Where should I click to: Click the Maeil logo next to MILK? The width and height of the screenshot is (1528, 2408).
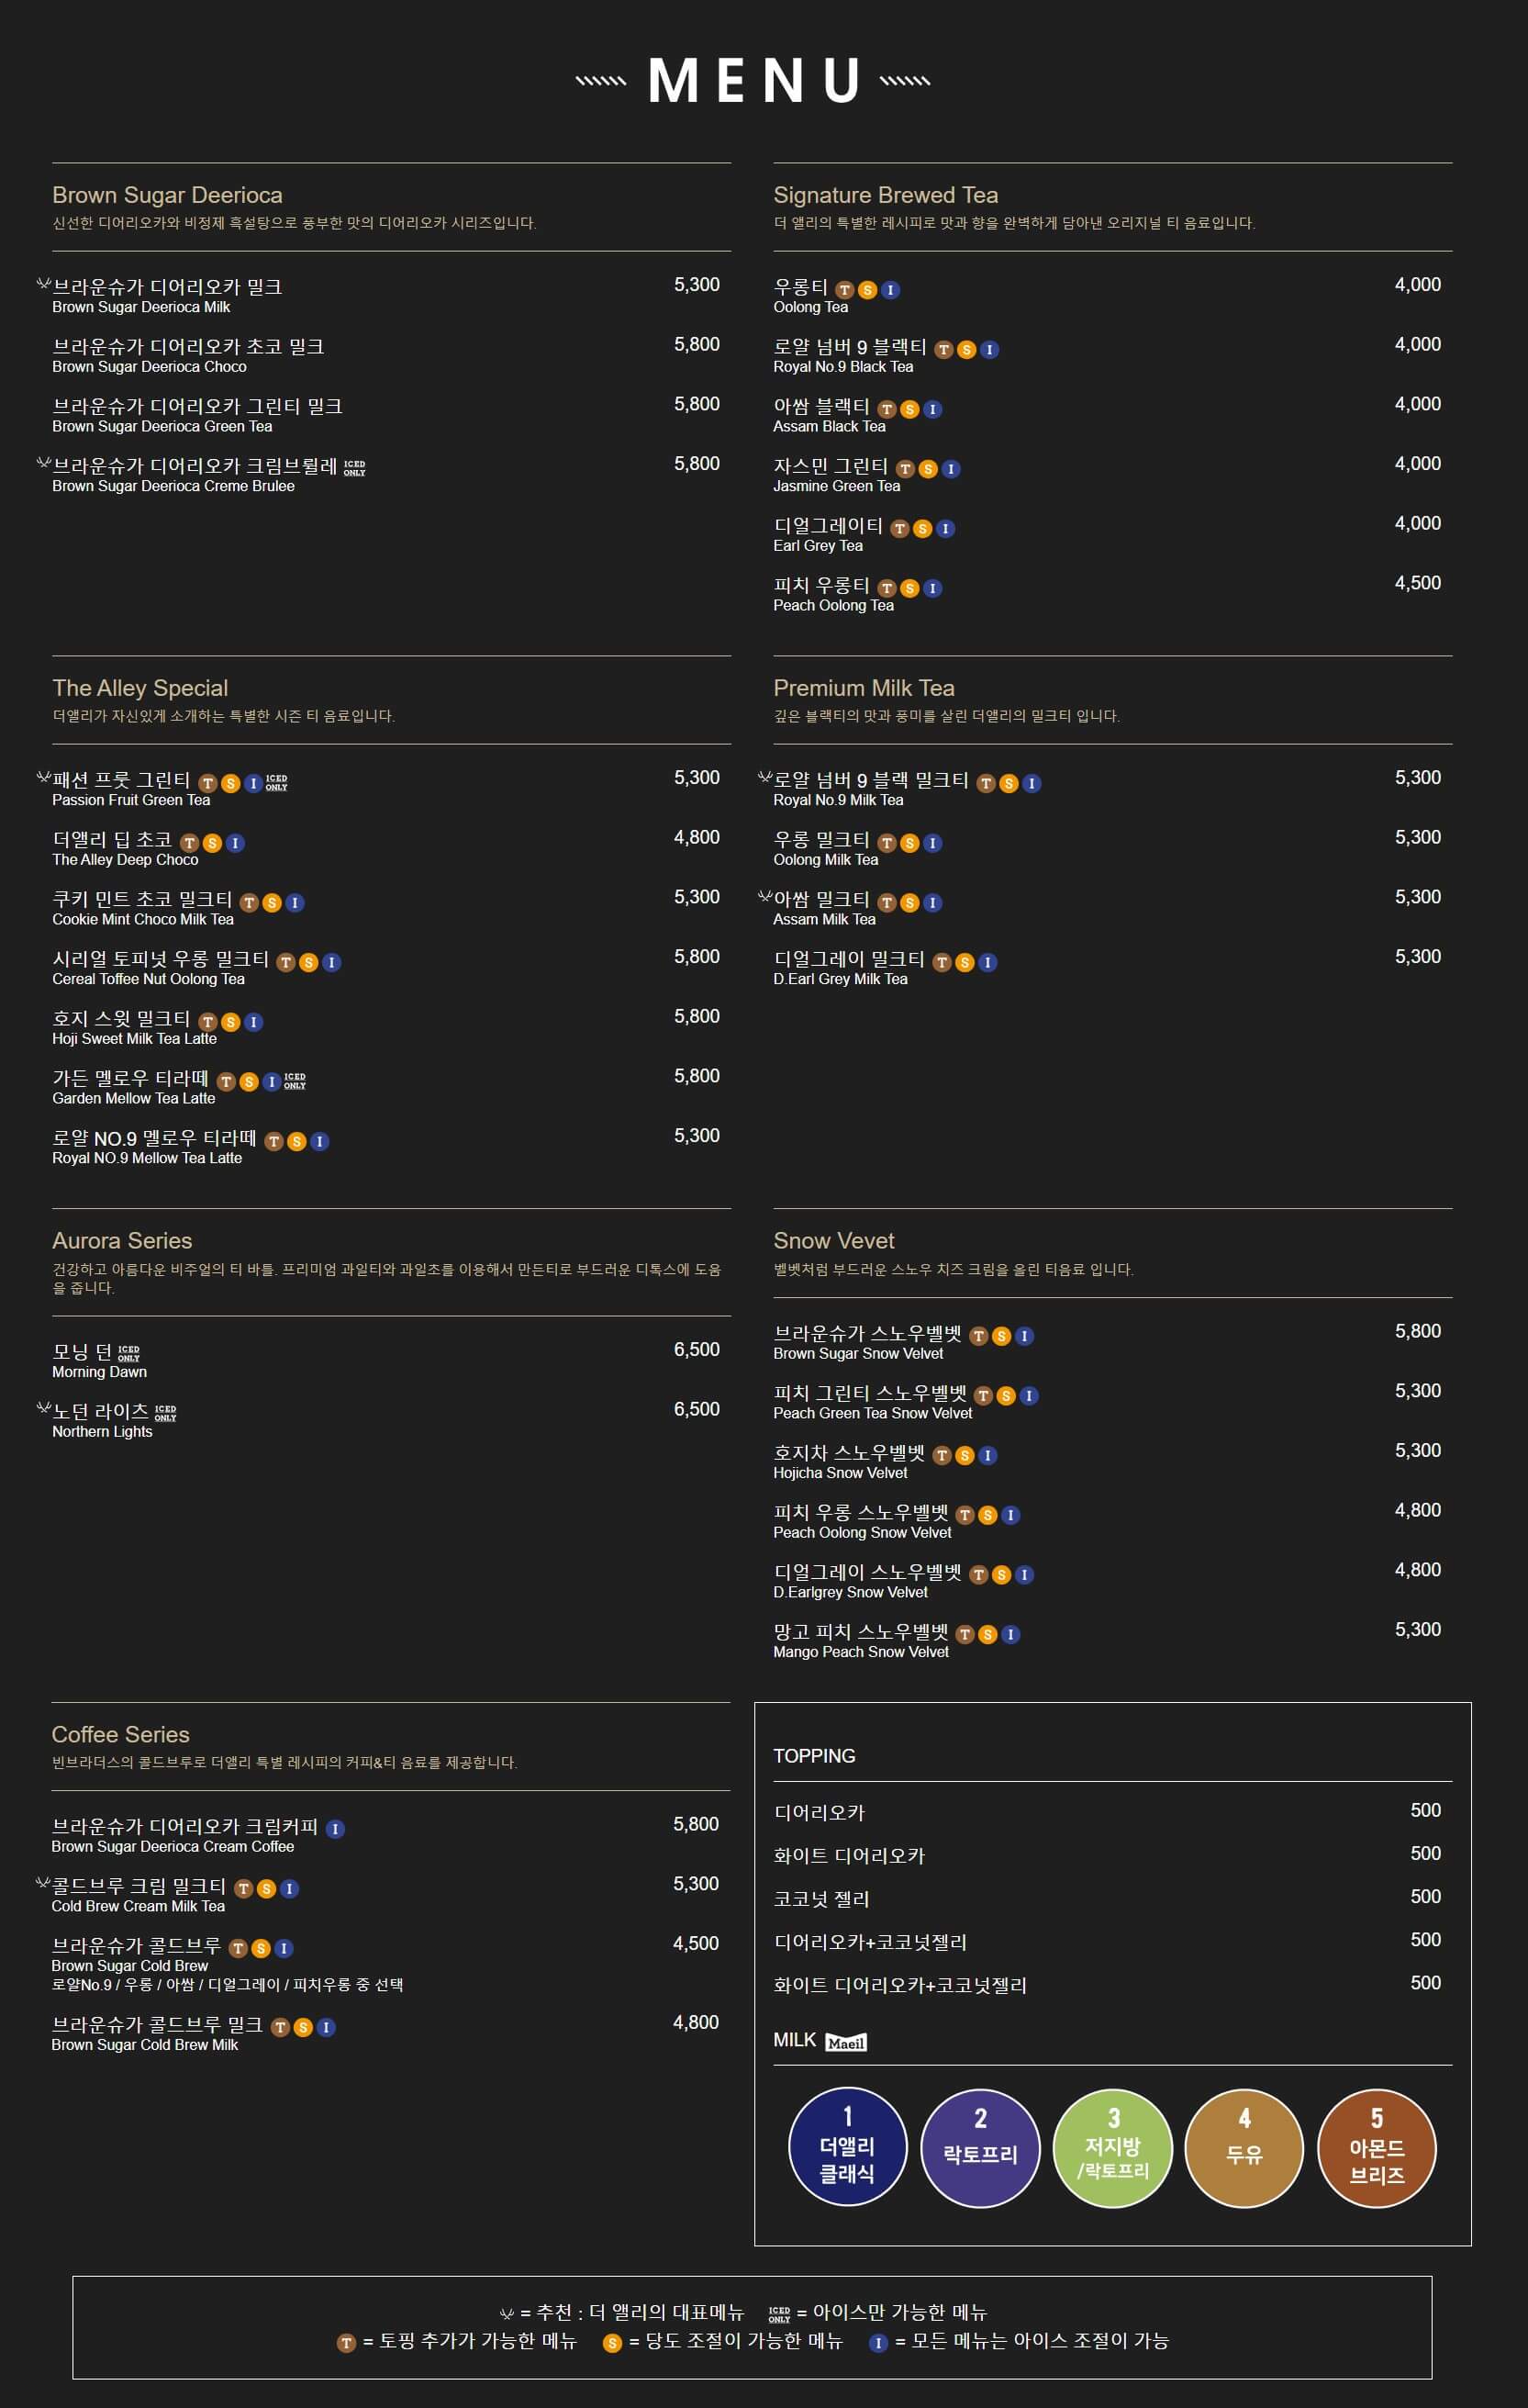pyautogui.click(x=846, y=2042)
